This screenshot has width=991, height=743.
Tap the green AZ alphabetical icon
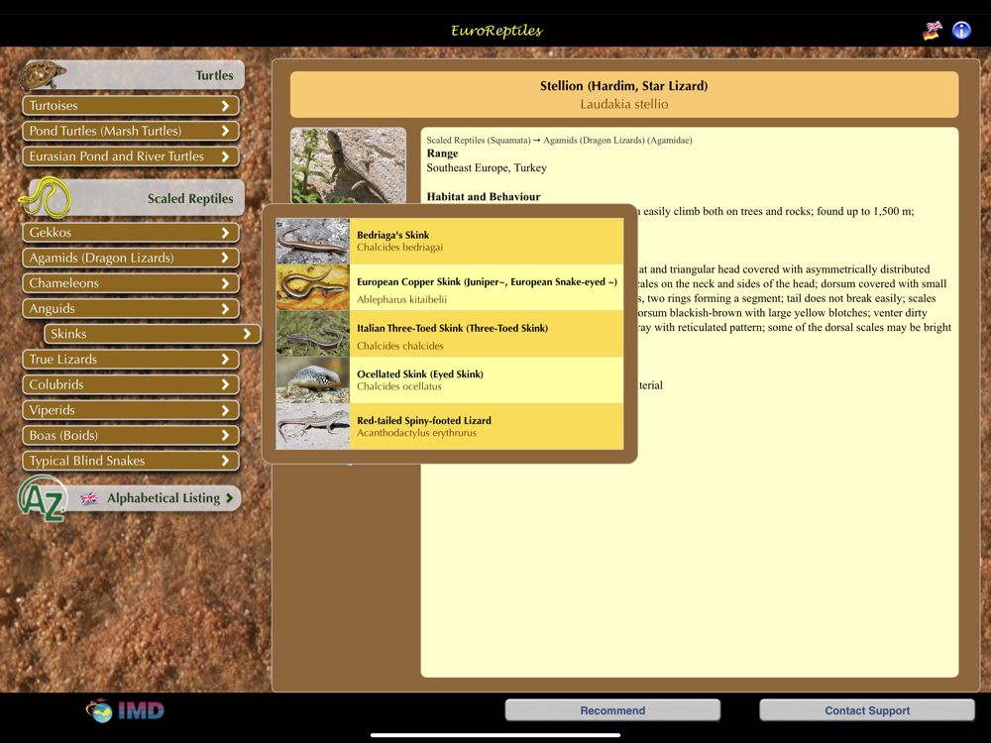(41, 498)
